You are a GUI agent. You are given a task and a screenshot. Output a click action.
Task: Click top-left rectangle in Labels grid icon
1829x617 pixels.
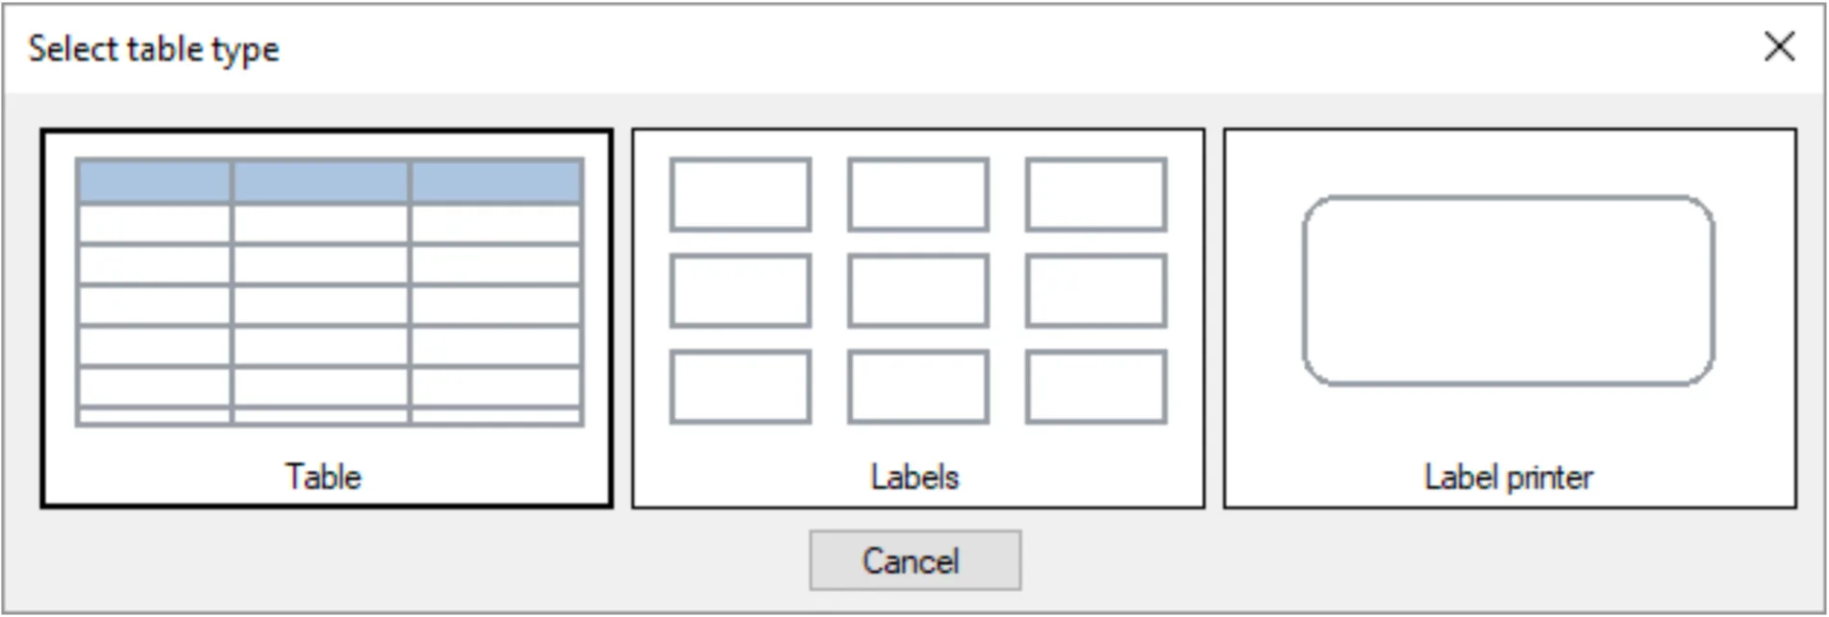tap(740, 195)
